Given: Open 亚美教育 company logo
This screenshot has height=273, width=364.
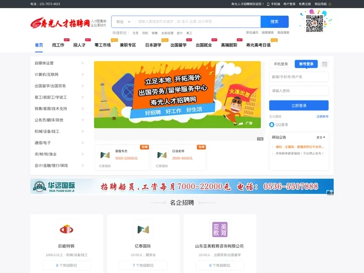Looking at the screenshot, I should click(220, 230).
